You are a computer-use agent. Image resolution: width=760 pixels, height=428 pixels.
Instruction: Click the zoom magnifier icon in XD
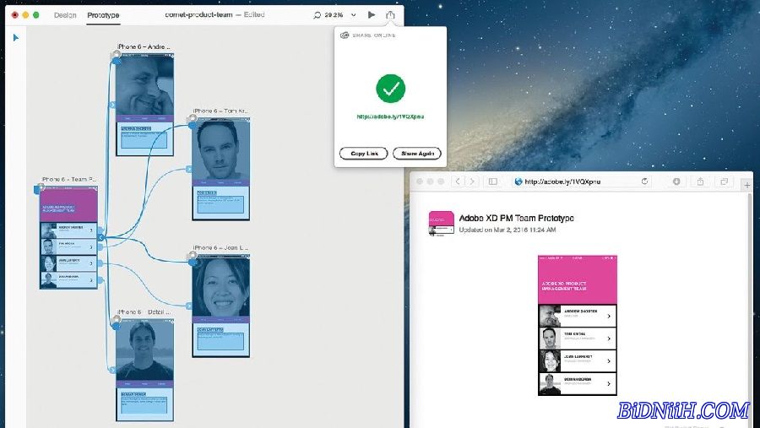point(317,15)
